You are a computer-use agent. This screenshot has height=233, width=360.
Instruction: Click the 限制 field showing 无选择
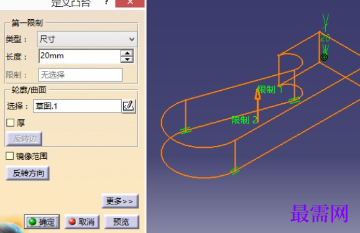80,75
